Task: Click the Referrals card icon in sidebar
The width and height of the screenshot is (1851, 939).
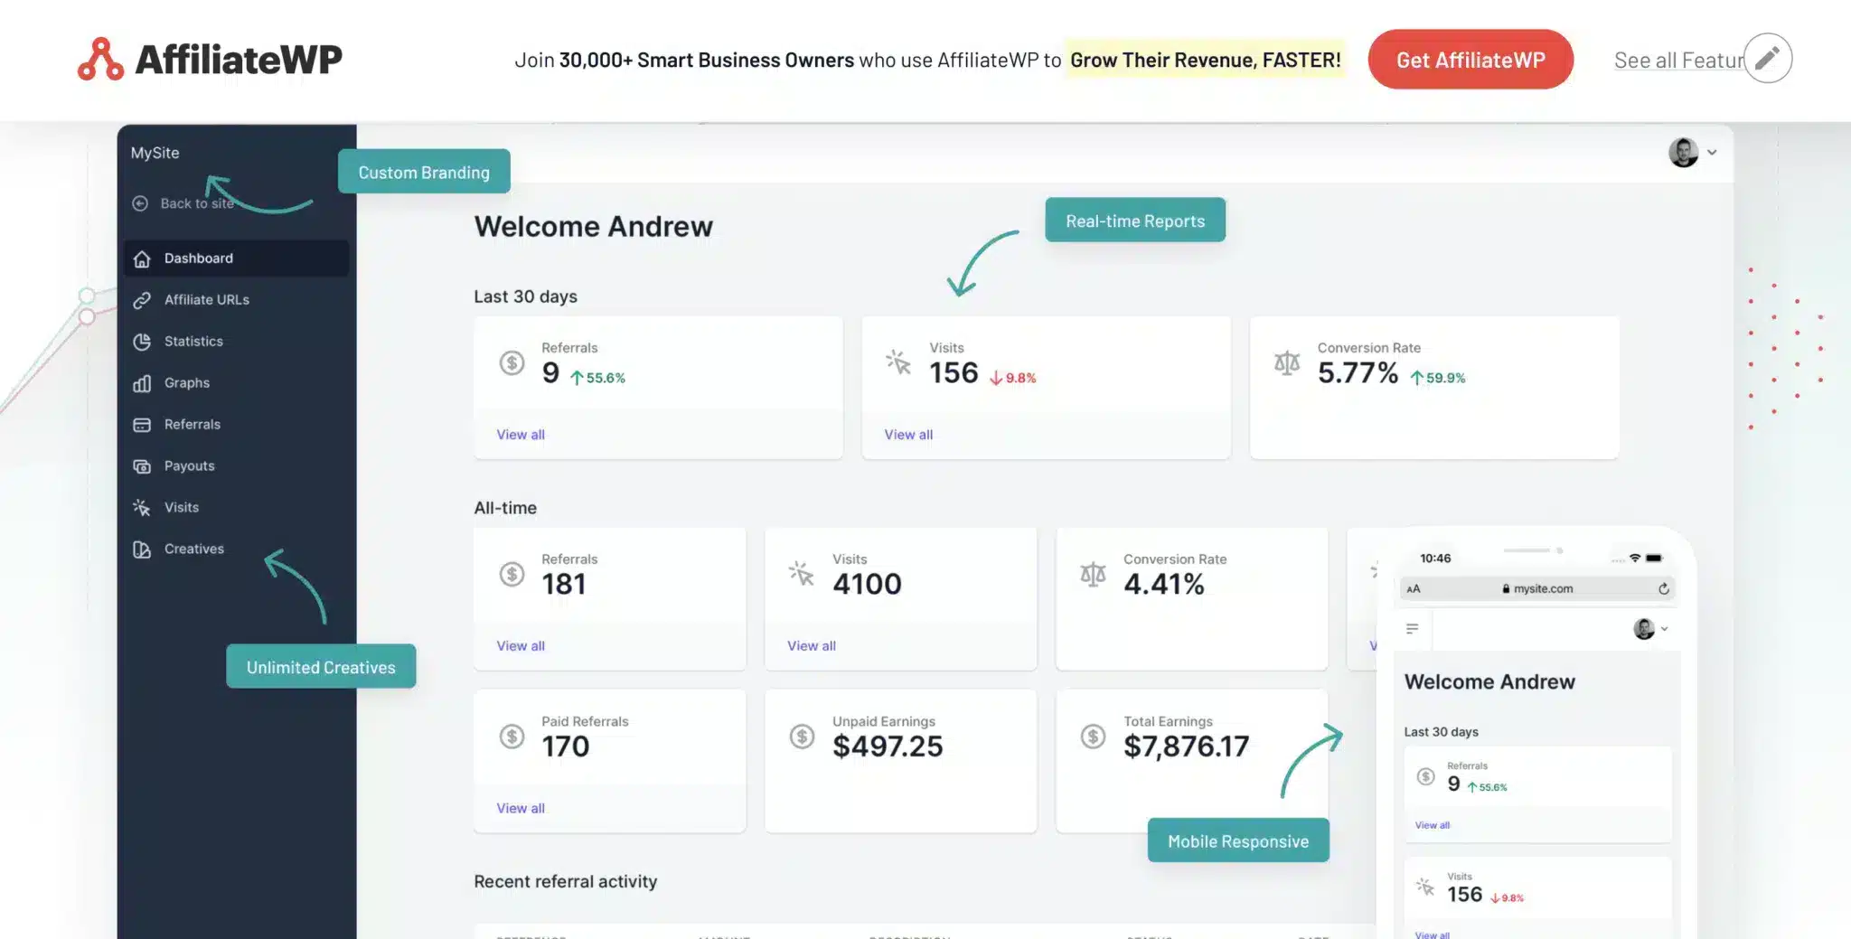Action: click(x=142, y=425)
